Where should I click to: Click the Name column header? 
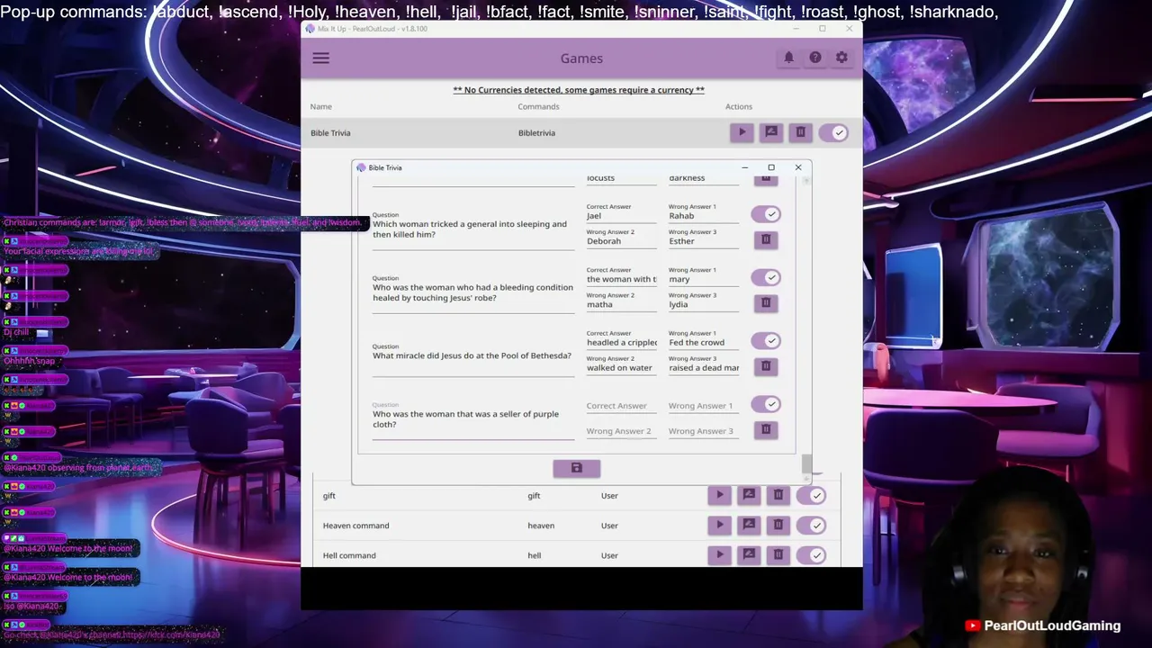pos(321,106)
